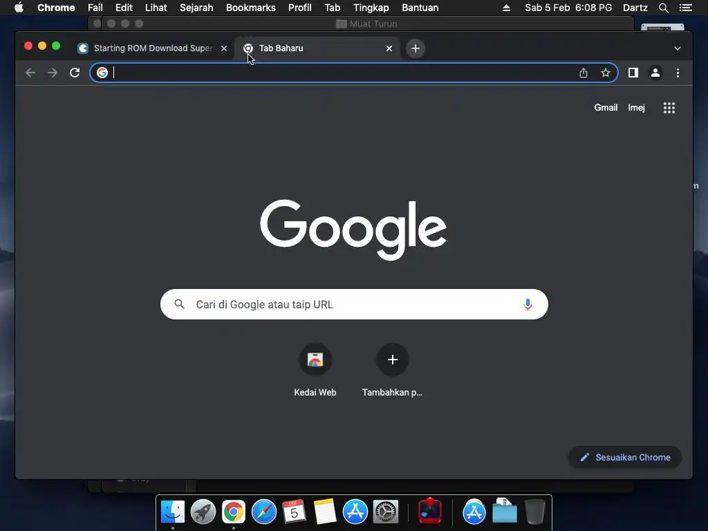Open the Downloads folder in dock
708x531 pixels.
(504, 511)
